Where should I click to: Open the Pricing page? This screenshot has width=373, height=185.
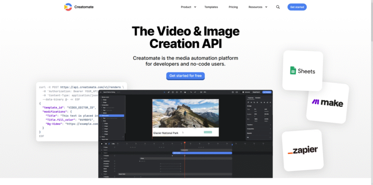233,7
